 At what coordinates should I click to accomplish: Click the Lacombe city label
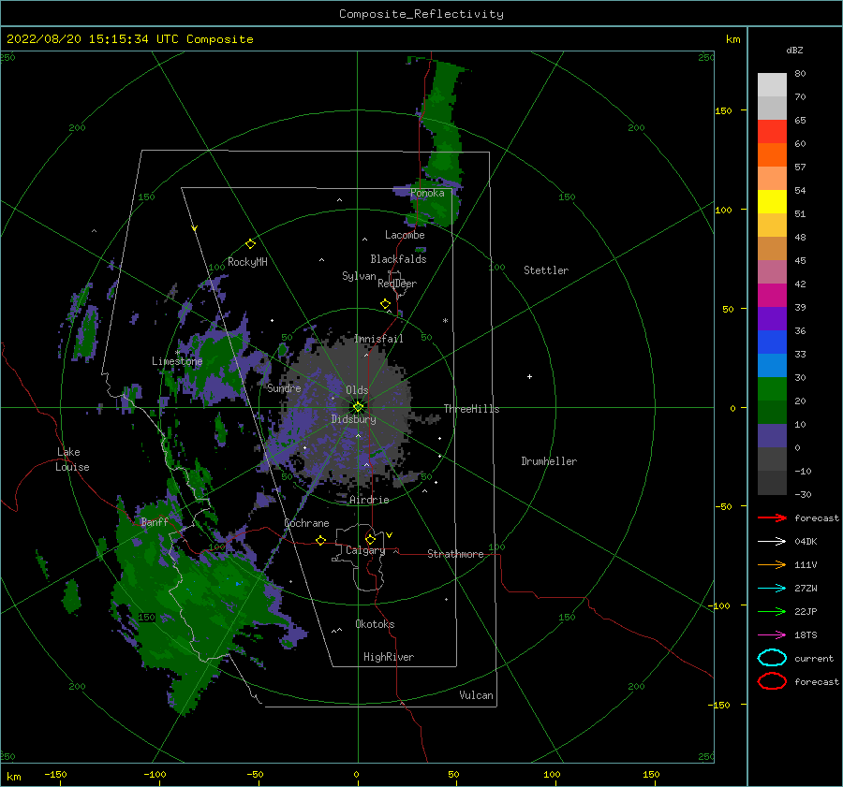[405, 235]
